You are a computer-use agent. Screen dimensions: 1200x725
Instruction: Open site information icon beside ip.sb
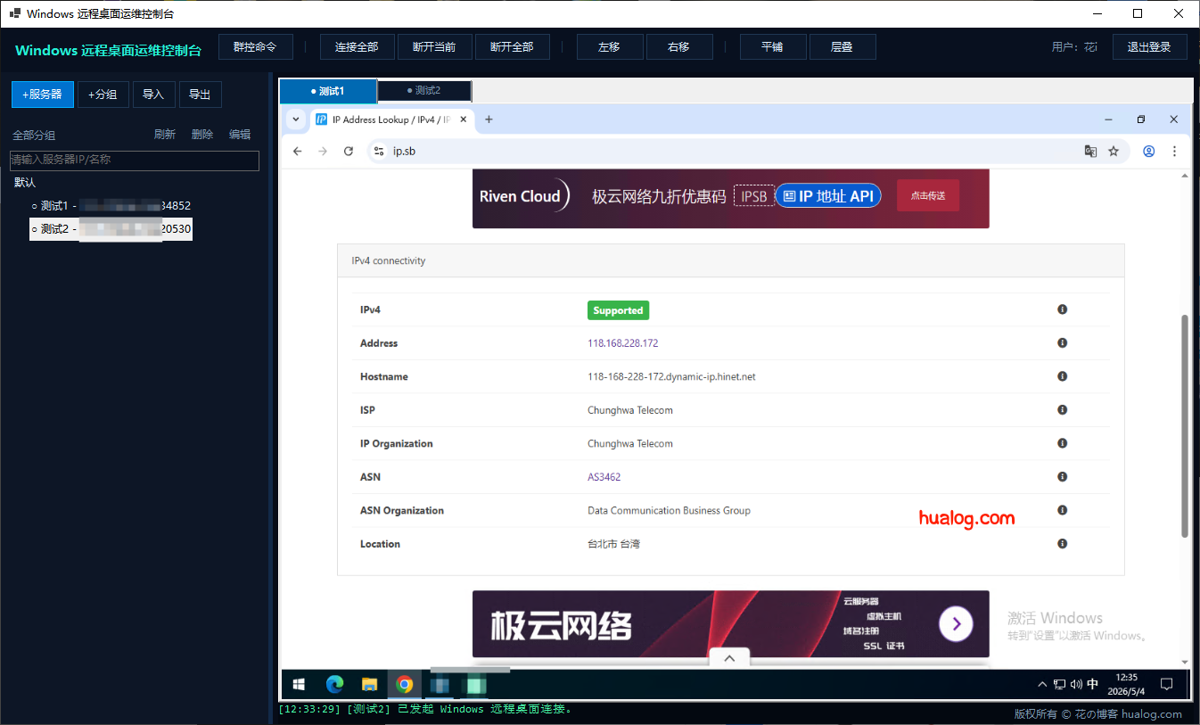(378, 151)
